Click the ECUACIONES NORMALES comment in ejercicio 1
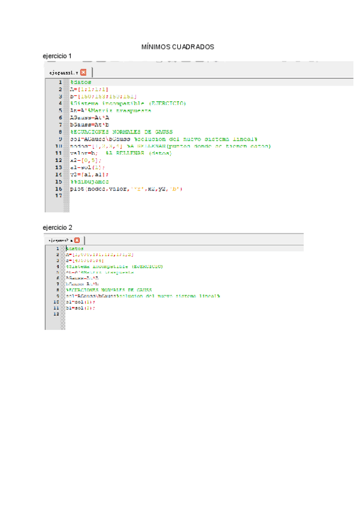357x505 pixels. [121, 132]
